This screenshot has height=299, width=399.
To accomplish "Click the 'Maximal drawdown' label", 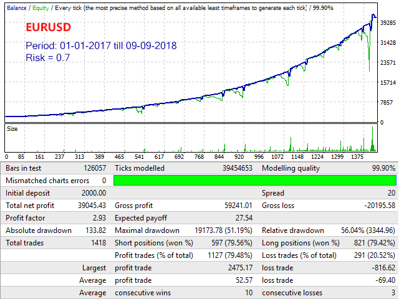I will pos(147,230).
